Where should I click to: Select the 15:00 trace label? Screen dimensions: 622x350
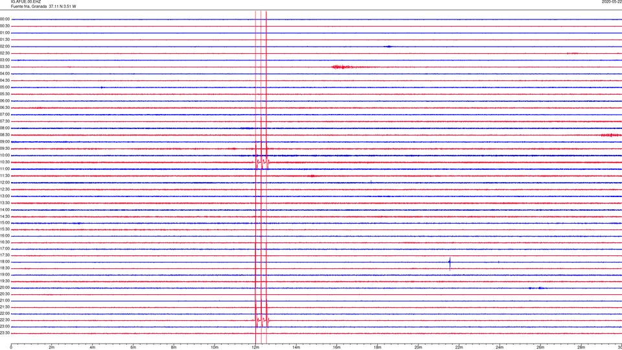tap(5, 223)
